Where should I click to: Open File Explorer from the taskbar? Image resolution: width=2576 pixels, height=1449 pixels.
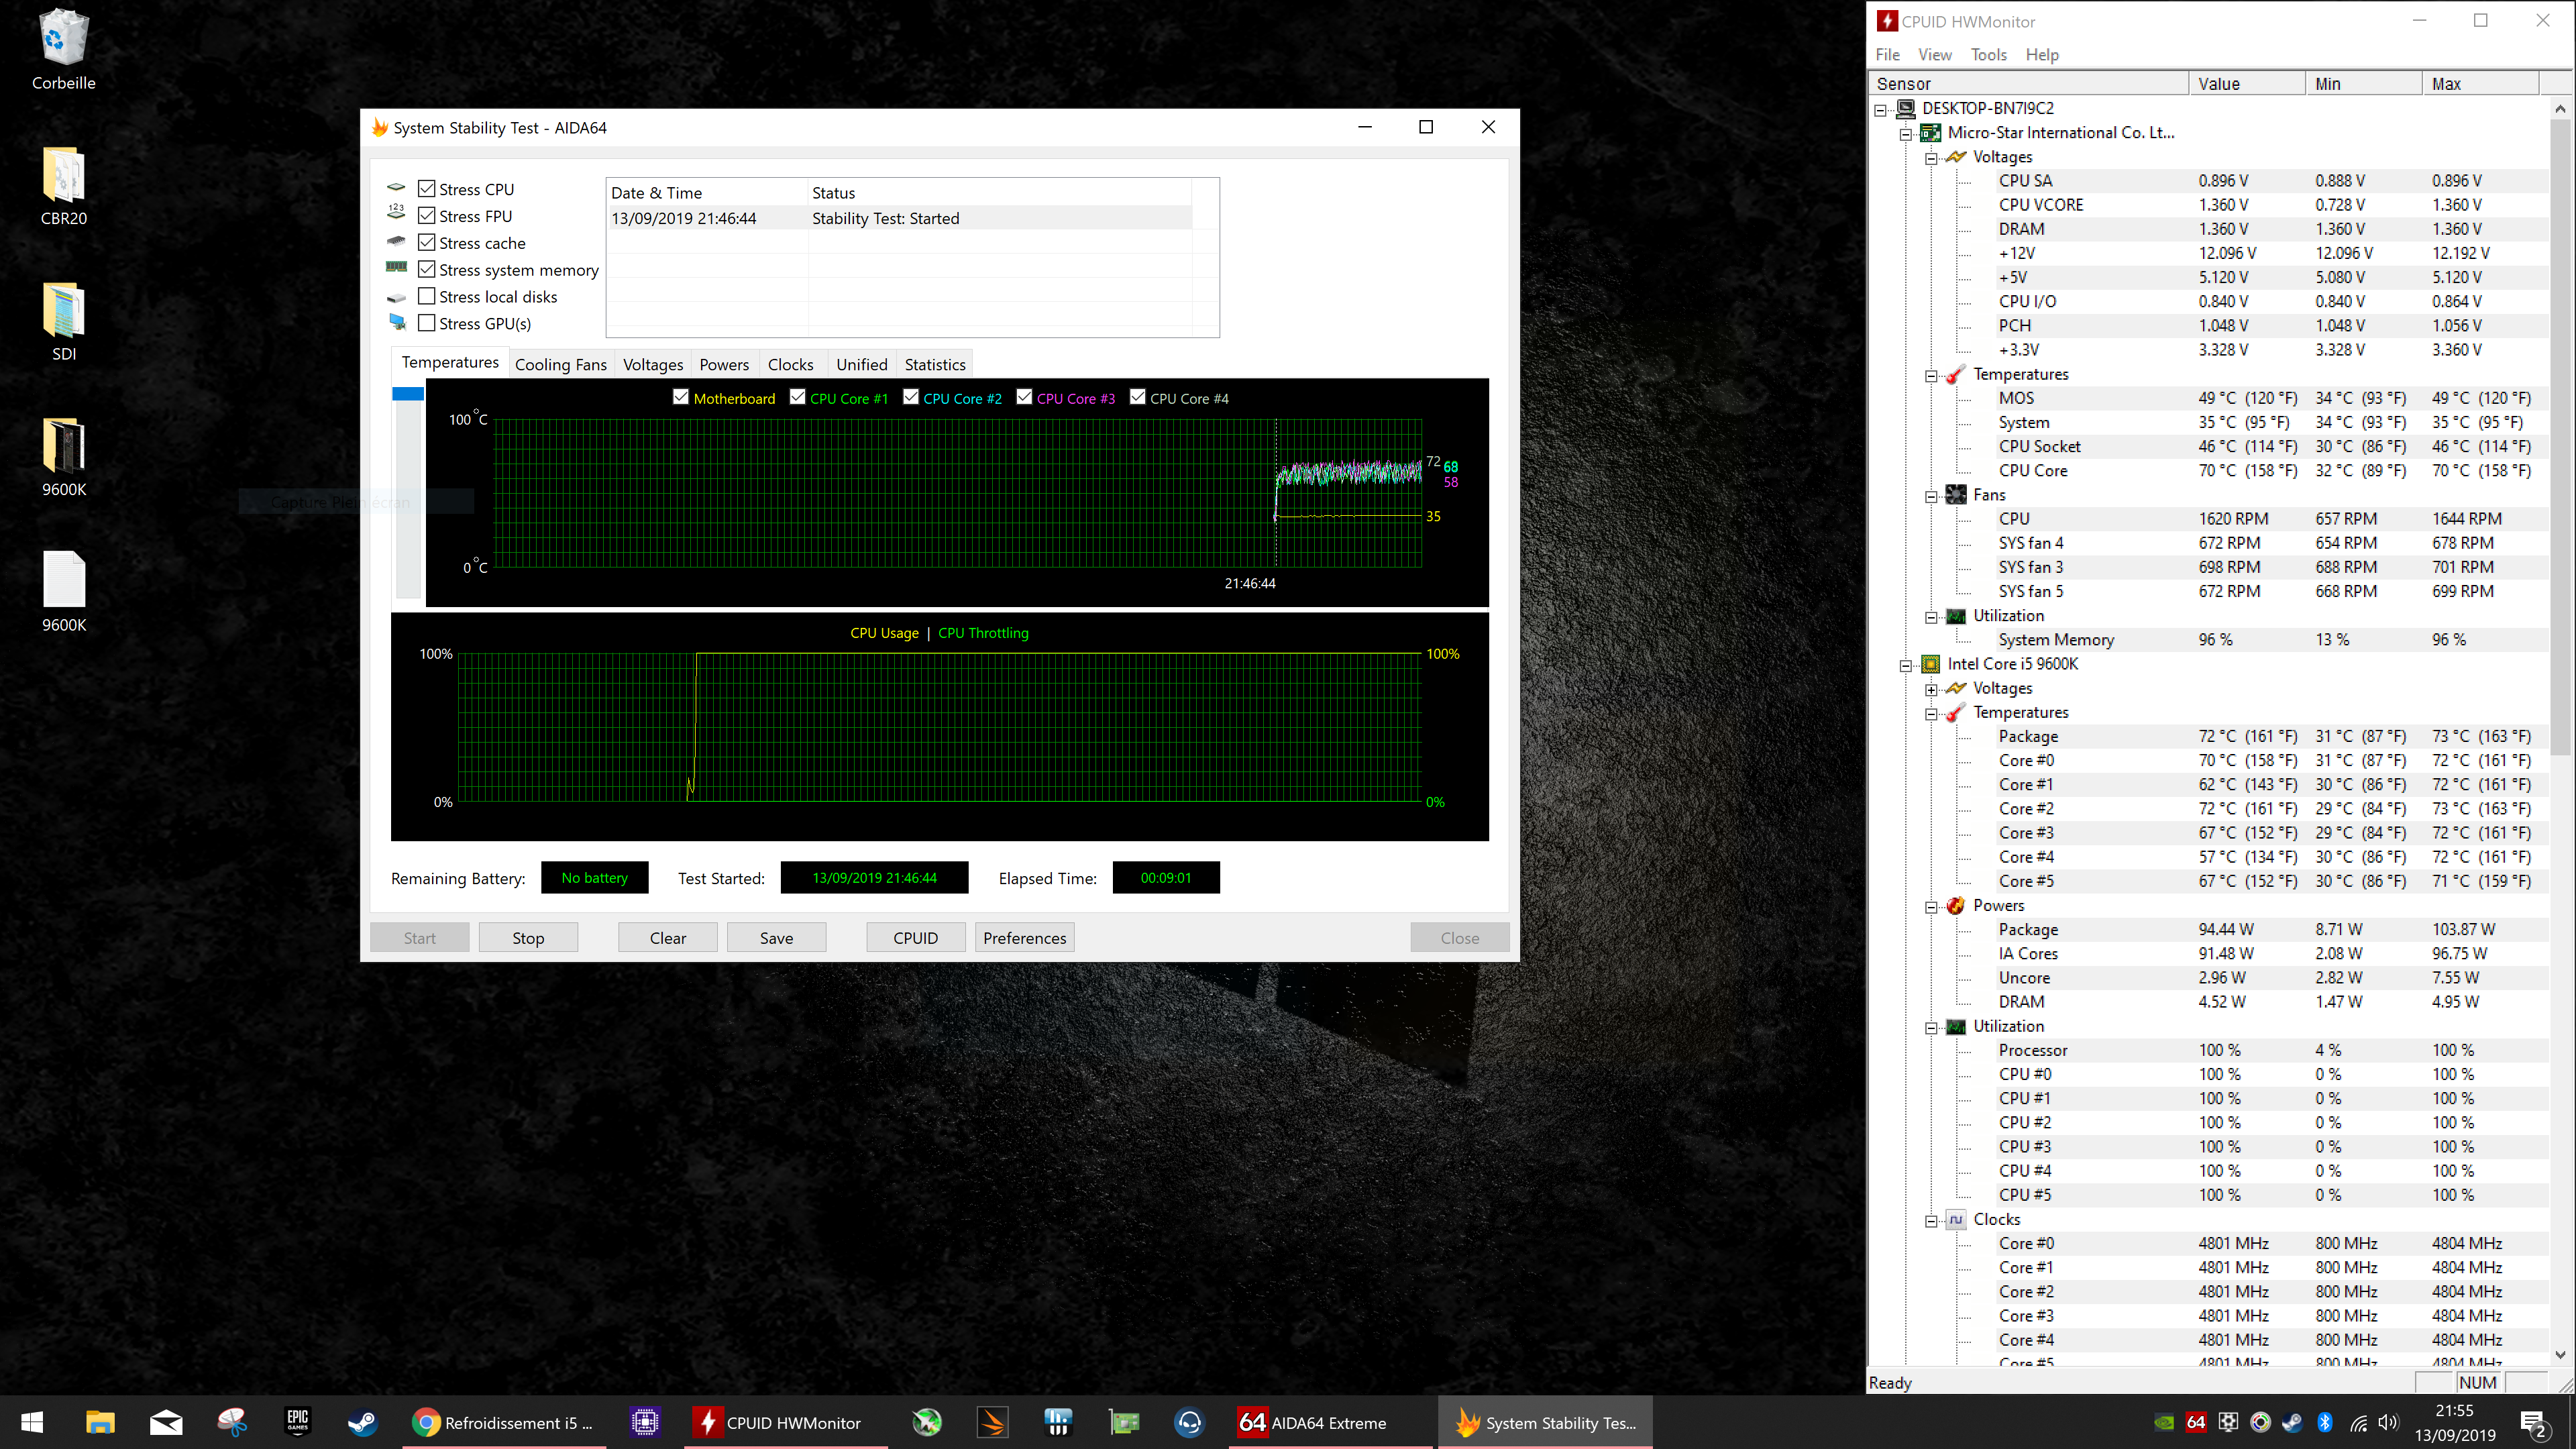[x=100, y=1422]
